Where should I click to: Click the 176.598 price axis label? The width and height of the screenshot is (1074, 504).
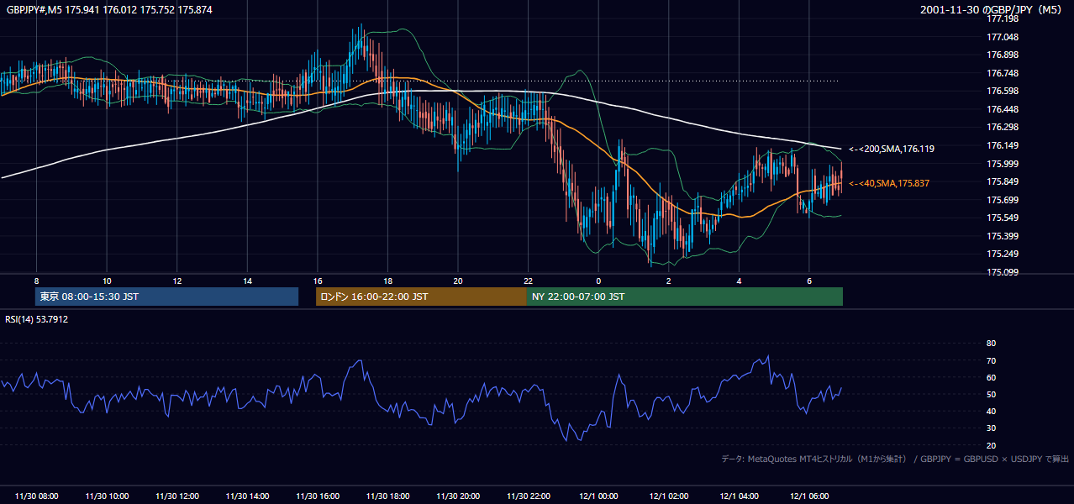pos(1003,92)
